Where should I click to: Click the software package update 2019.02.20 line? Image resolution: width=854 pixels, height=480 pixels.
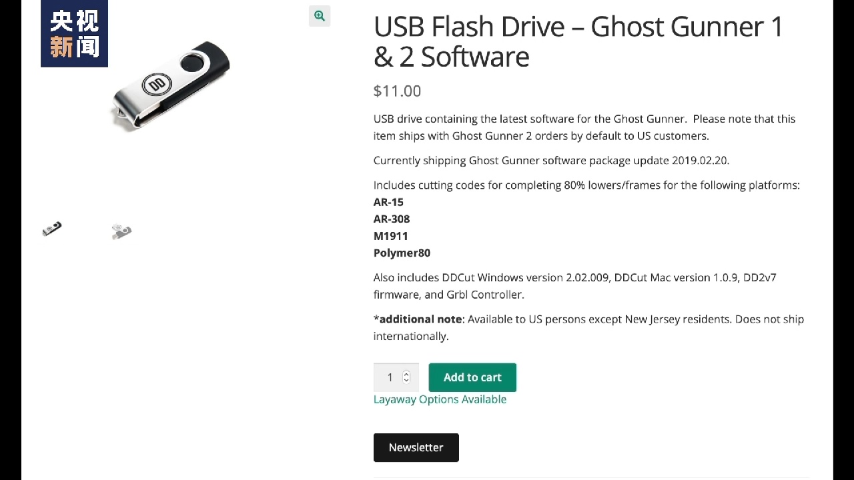[x=551, y=161]
